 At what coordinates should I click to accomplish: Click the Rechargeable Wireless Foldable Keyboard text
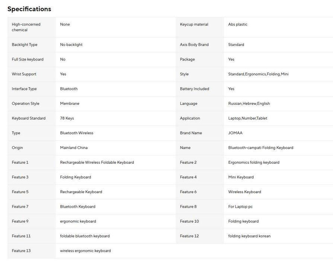tap(97, 163)
